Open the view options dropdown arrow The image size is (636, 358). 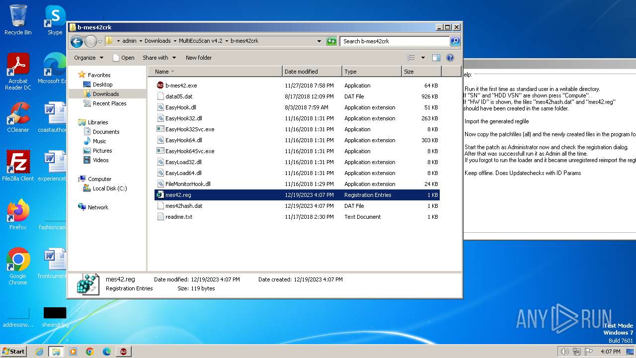click(x=423, y=58)
